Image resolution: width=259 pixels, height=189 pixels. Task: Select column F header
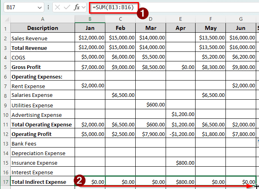coord(211,19)
